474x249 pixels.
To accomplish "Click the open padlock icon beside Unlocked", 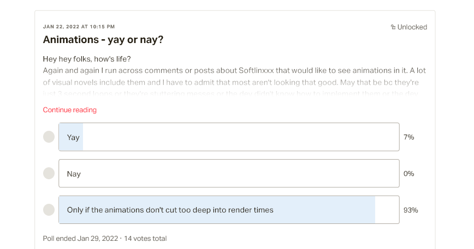I will pos(393,27).
